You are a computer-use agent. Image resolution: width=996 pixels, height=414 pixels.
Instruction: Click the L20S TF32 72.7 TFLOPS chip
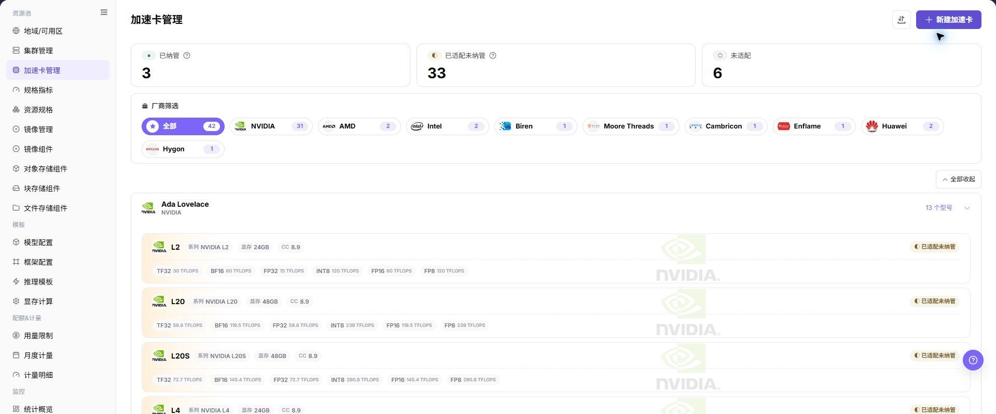(x=179, y=380)
